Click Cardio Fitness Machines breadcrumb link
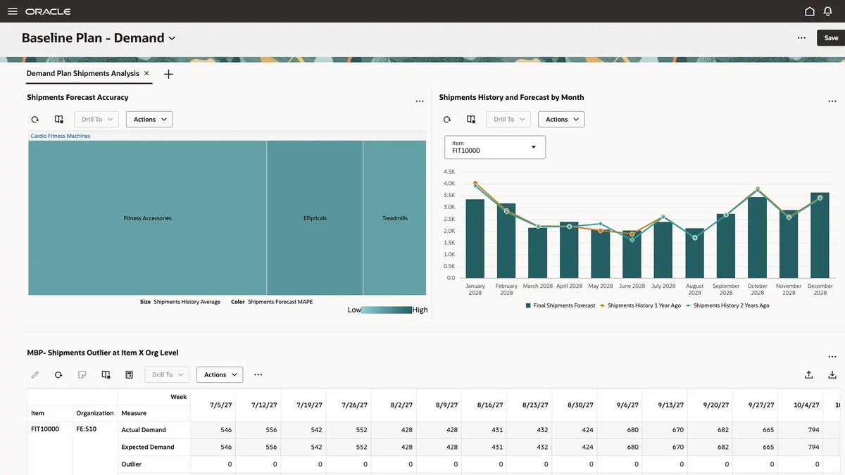This screenshot has height=475, width=845. point(61,136)
